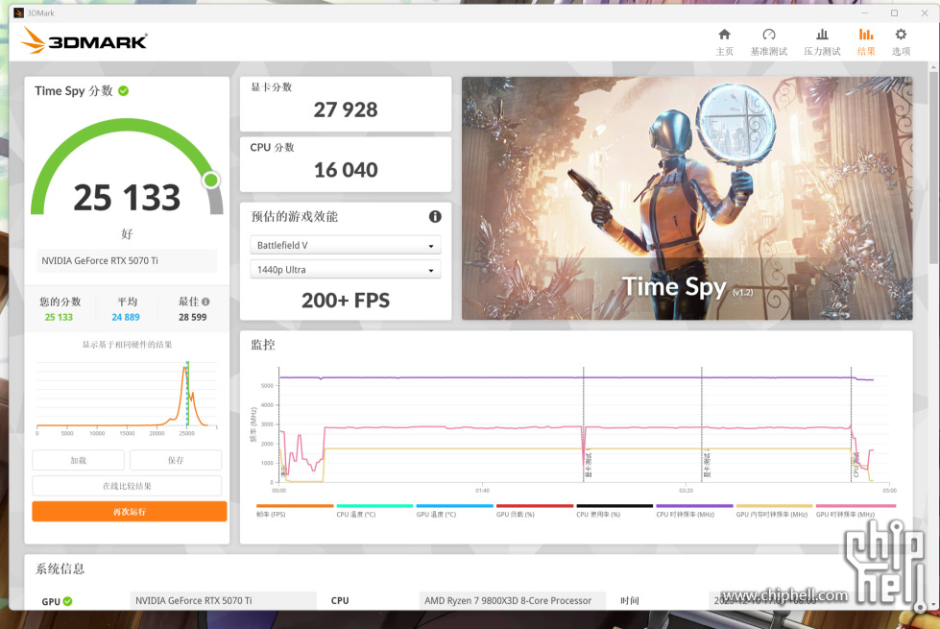Click the info icon next to 最佳
Image resolution: width=940 pixels, height=629 pixels.
click(205, 302)
